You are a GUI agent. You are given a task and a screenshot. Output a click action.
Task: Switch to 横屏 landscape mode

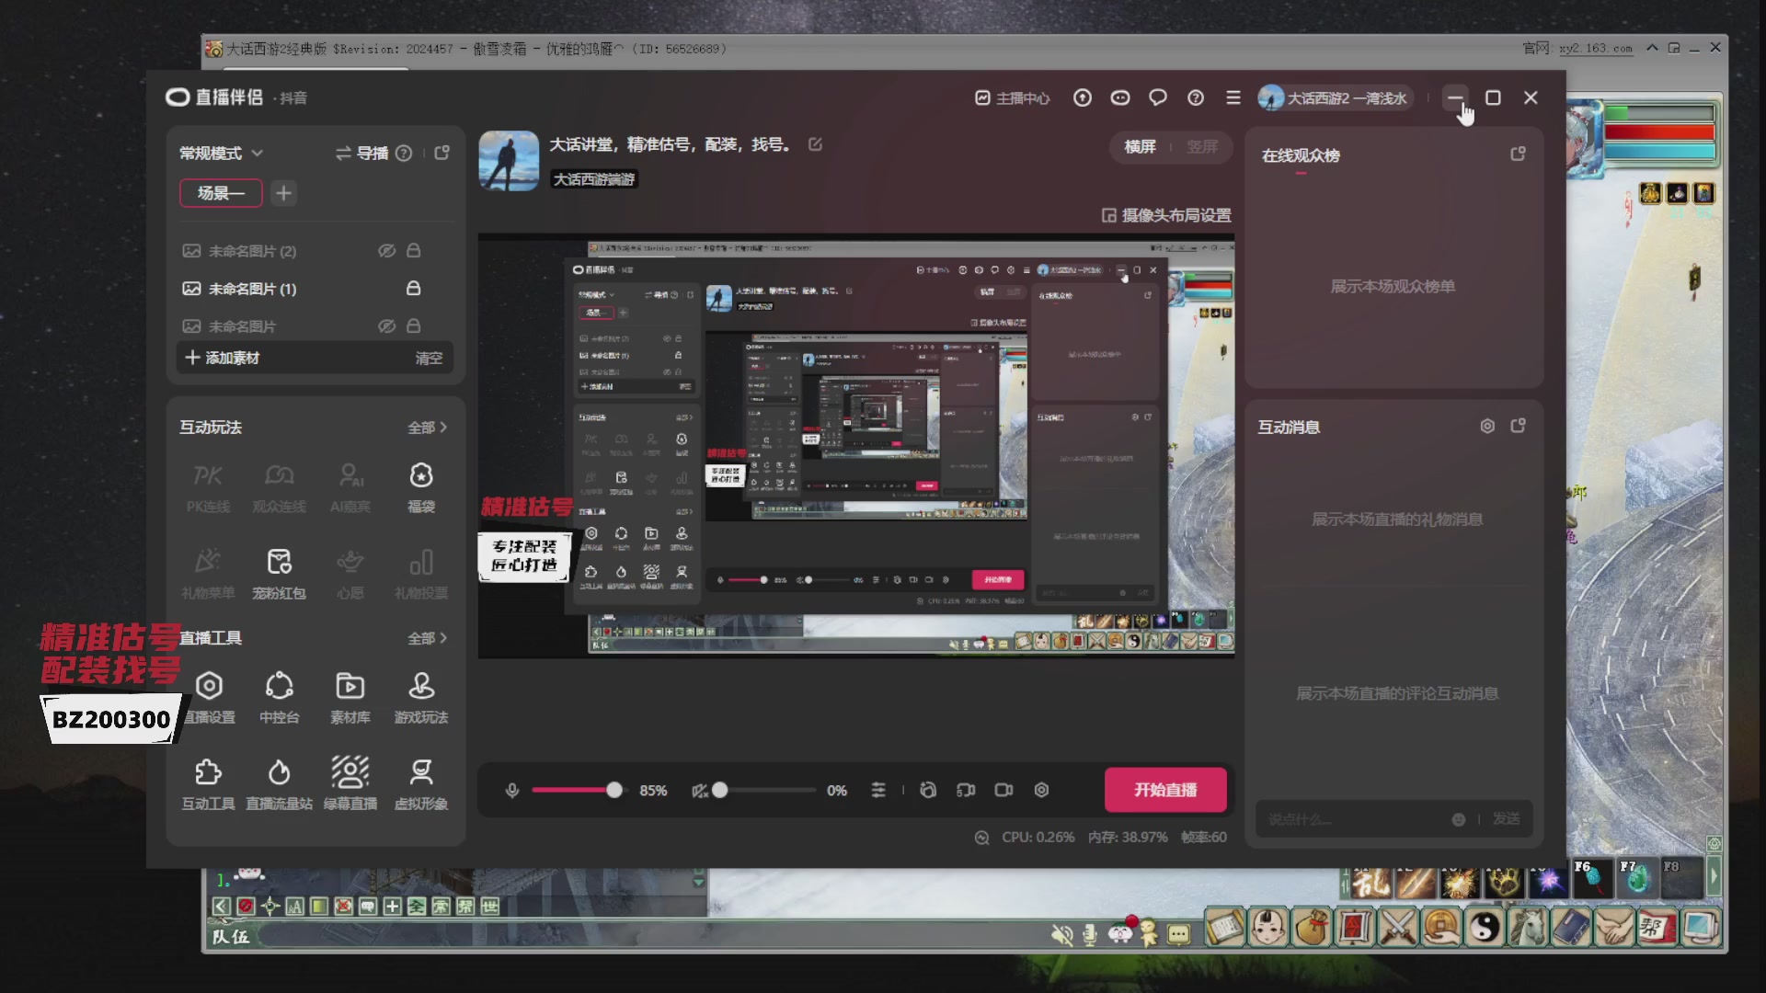click(x=1141, y=147)
